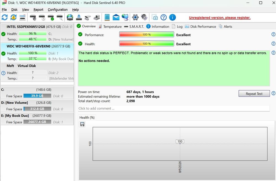The height and width of the screenshot is (181, 276).
Task: Click the disk with green checkmark icon
Action: click(x=51, y=17)
